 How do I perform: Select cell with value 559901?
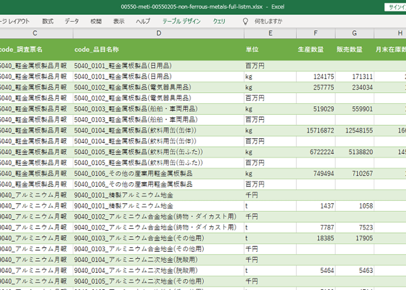(355, 109)
